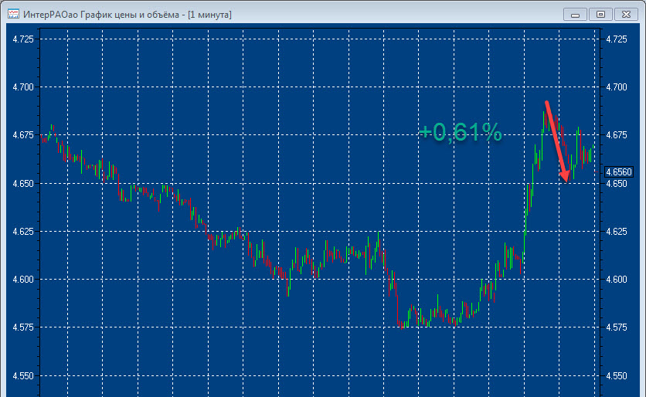Click the left axis value 4.650
The width and height of the screenshot is (646, 397).
pos(23,183)
